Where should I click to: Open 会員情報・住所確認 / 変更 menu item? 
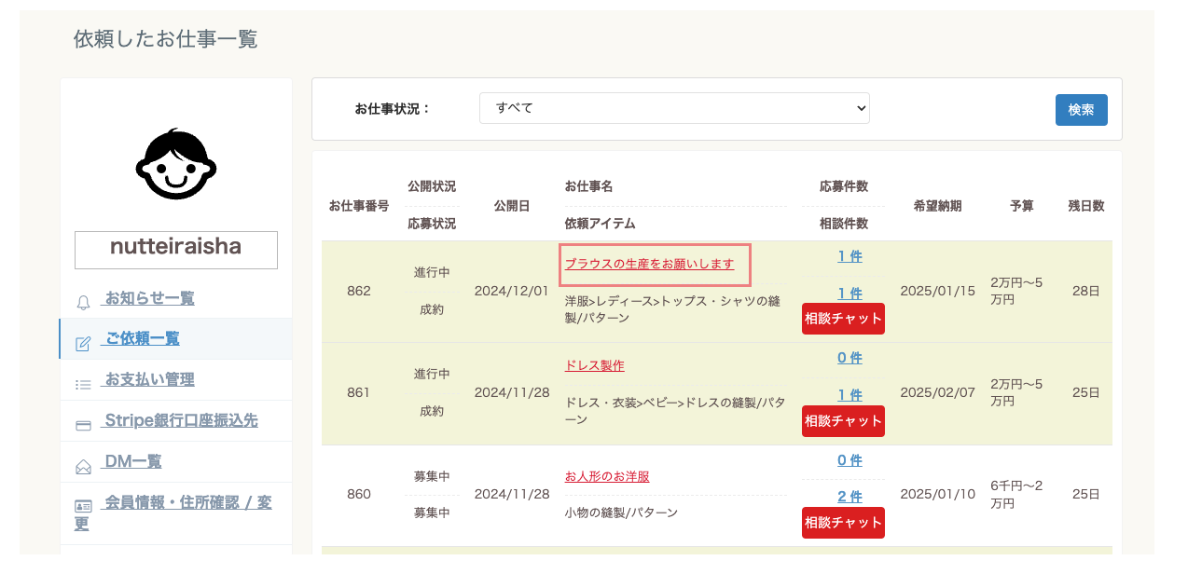pos(173,513)
